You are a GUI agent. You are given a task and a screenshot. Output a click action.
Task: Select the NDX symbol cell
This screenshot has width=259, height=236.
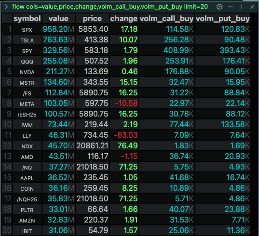tap(27, 145)
